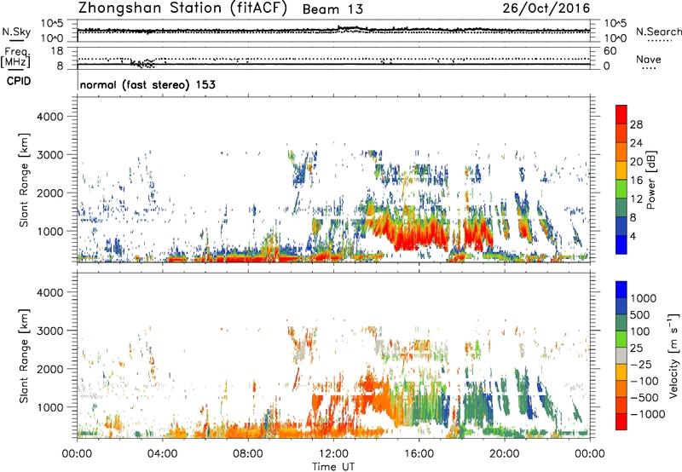682x472 pixels.
Task: Click the Velocity range-time data panel
Action: (333, 355)
